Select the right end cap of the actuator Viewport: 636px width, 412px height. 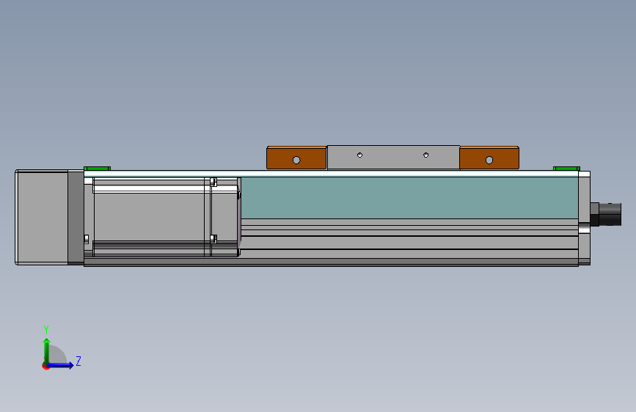584,218
